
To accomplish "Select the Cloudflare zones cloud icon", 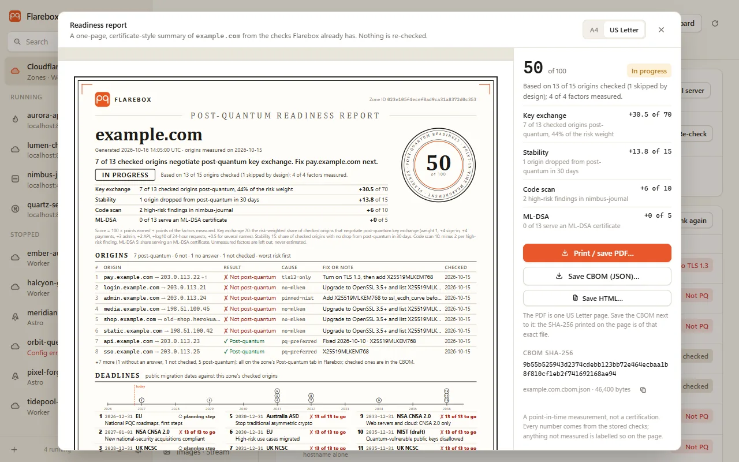I will tap(16, 72).
